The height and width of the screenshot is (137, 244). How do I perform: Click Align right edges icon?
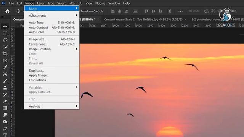coord(126,11)
